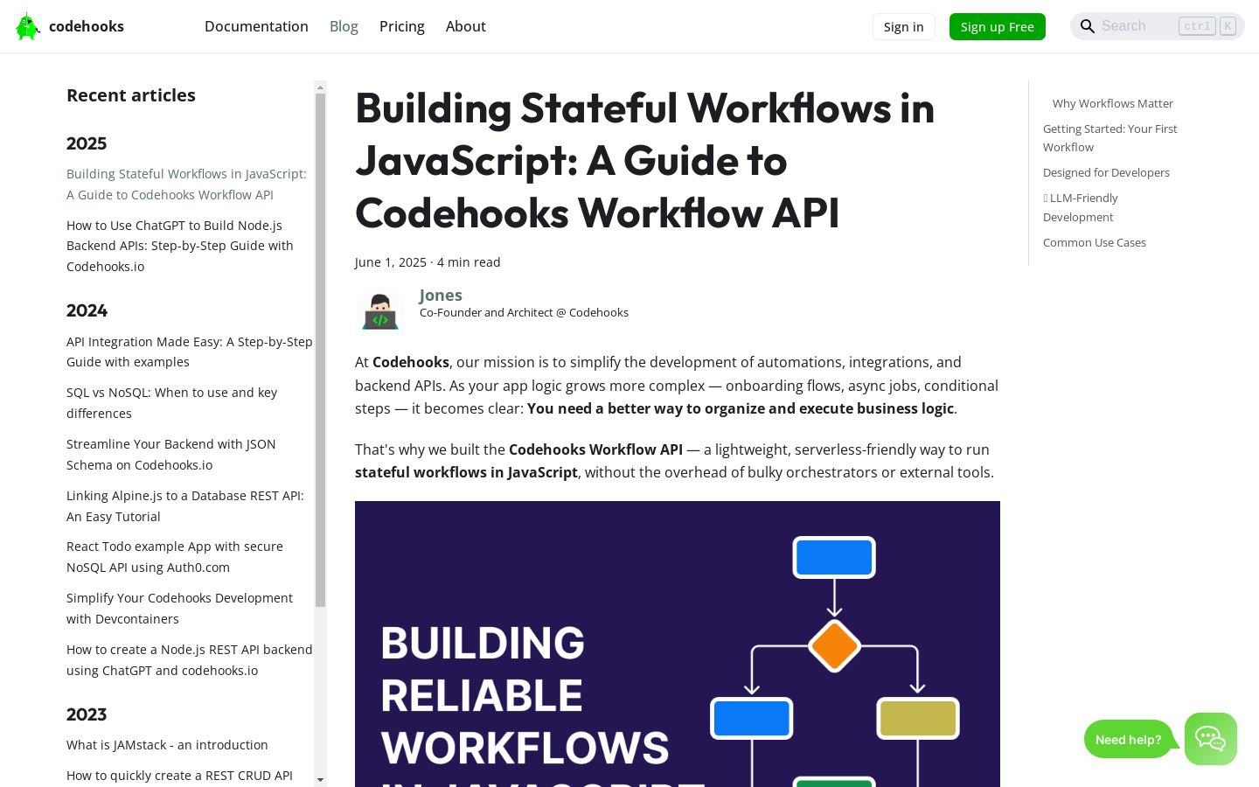The height and width of the screenshot is (787, 1259).
Task: Click the Sign up Free button
Action: 998,26
